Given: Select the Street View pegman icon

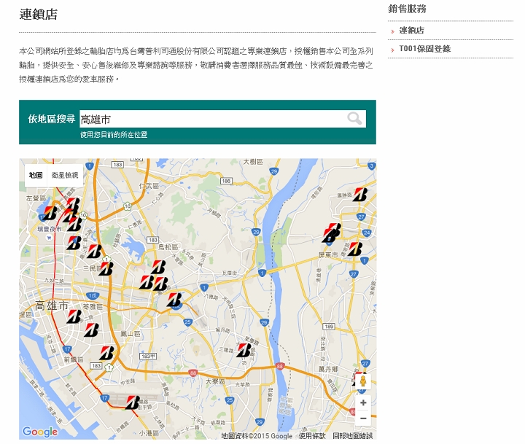Looking at the screenshot, I should tap(363, 381).
